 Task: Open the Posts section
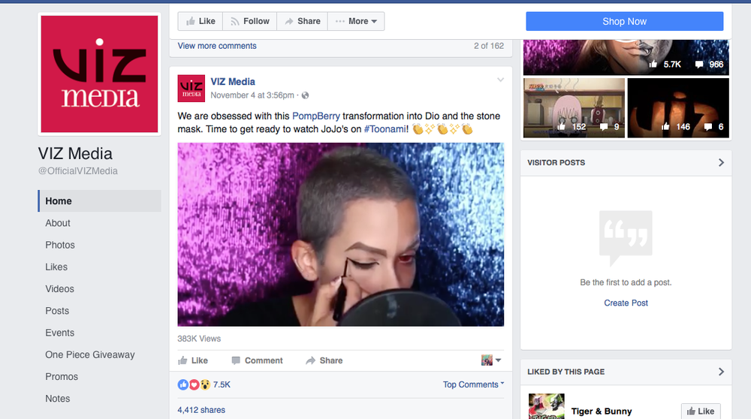(x=57, y=311)
